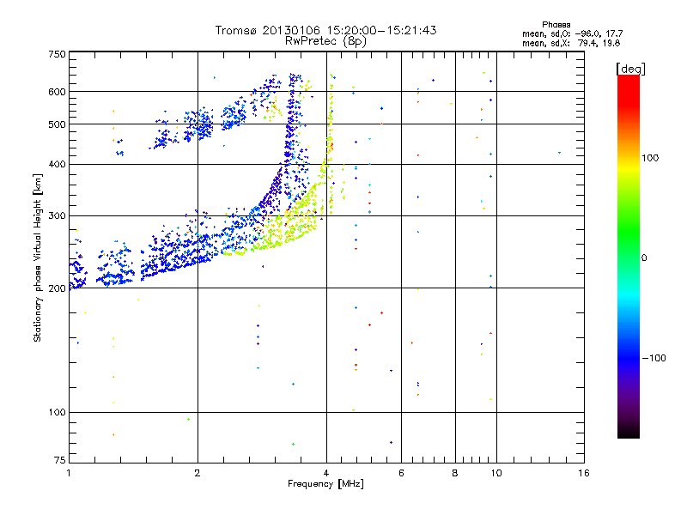Click the y-axis '400' tick label
The height and width of the screenshot is (515, 687).
(58, 164)
